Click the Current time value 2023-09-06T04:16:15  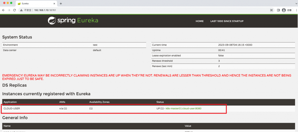coord(235,45)
